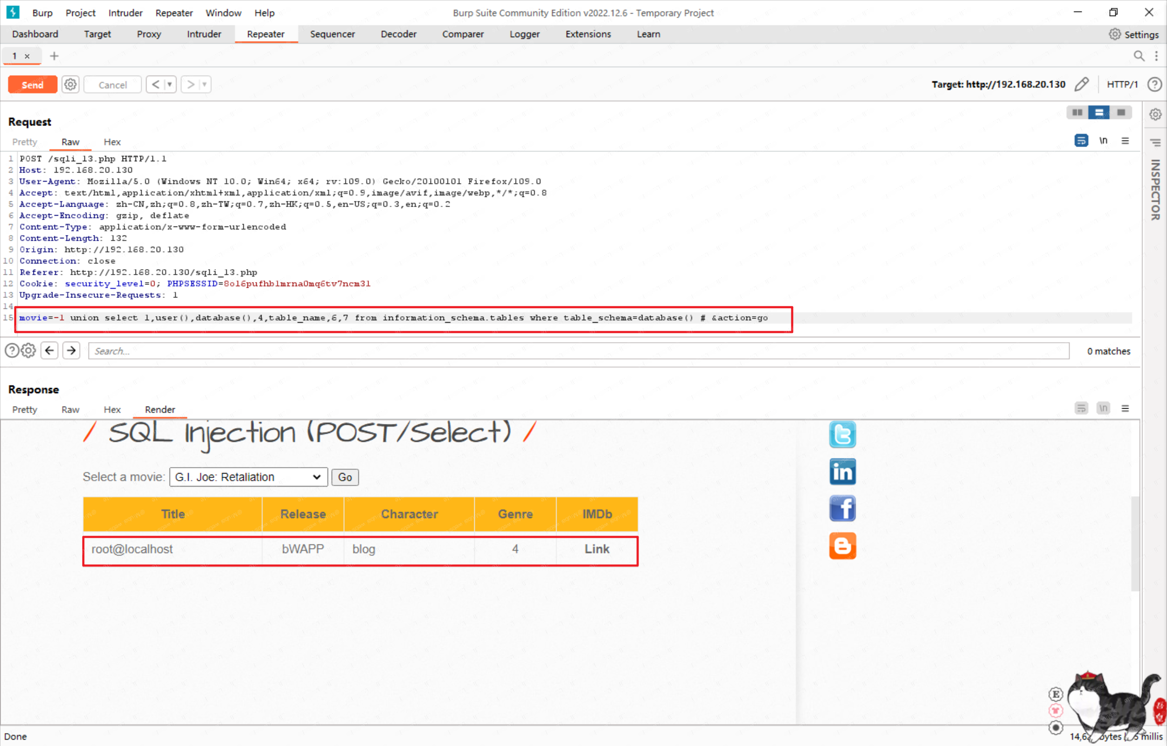
Task: Open the tab bar kebab menu
Action: pos(1156,56)
